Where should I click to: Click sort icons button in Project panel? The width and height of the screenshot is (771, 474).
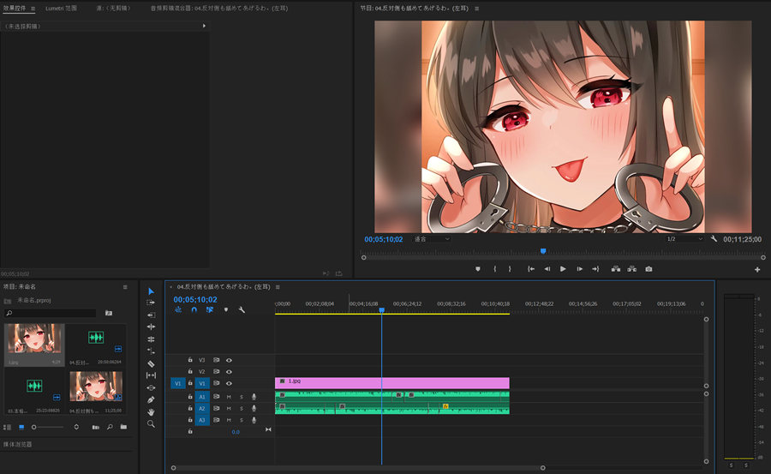(76, 427)
